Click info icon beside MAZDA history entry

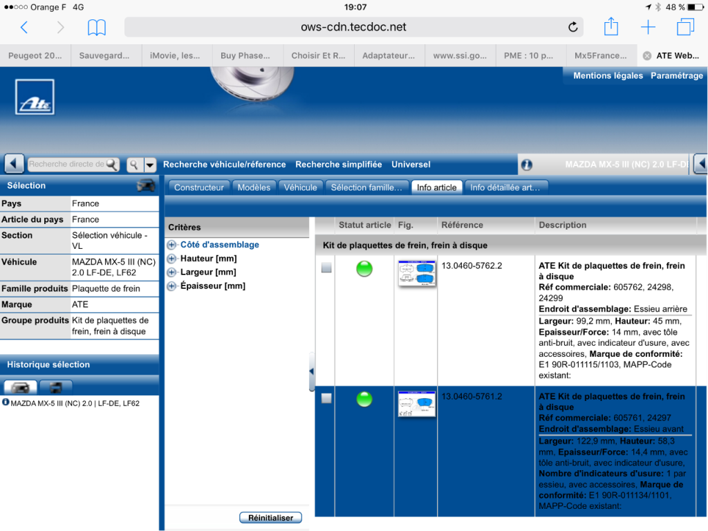point(6,402)
